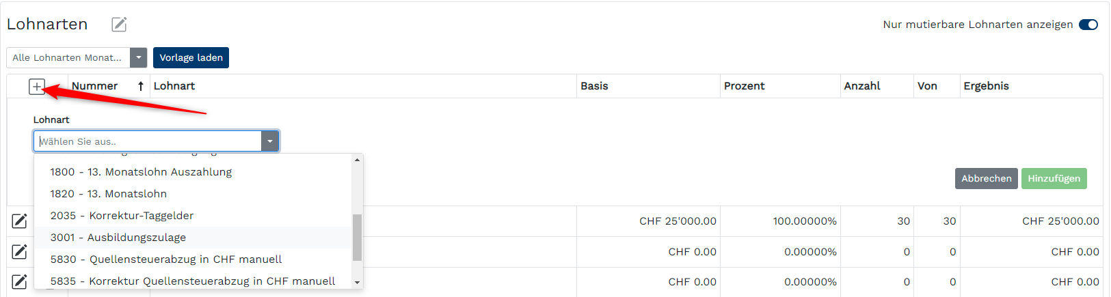This screenshot has width=1111, height=297.
Task: Click the 'Vorlage laden' button
Action: 191,58
